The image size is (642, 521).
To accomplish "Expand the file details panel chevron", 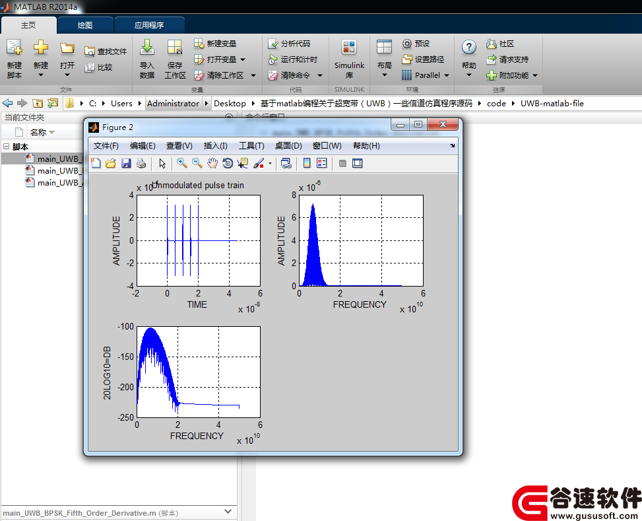I will pos(228,512).
